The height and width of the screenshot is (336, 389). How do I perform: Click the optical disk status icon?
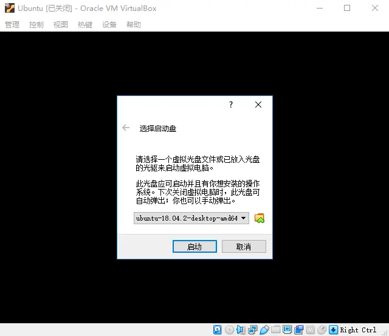[229, 329]
